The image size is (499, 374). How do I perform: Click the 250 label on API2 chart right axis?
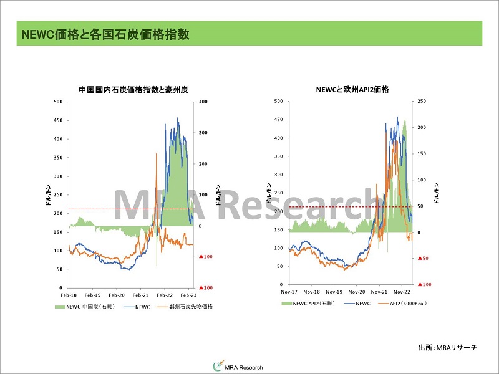(x=422, y=101)
